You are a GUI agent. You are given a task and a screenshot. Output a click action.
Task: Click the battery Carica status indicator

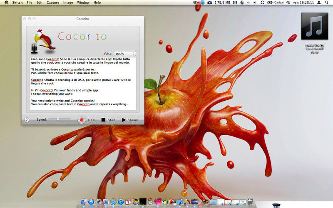pos(276,2)
